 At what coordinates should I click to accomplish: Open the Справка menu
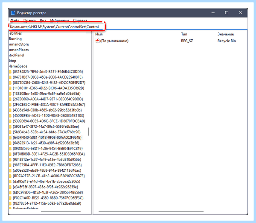80,20
